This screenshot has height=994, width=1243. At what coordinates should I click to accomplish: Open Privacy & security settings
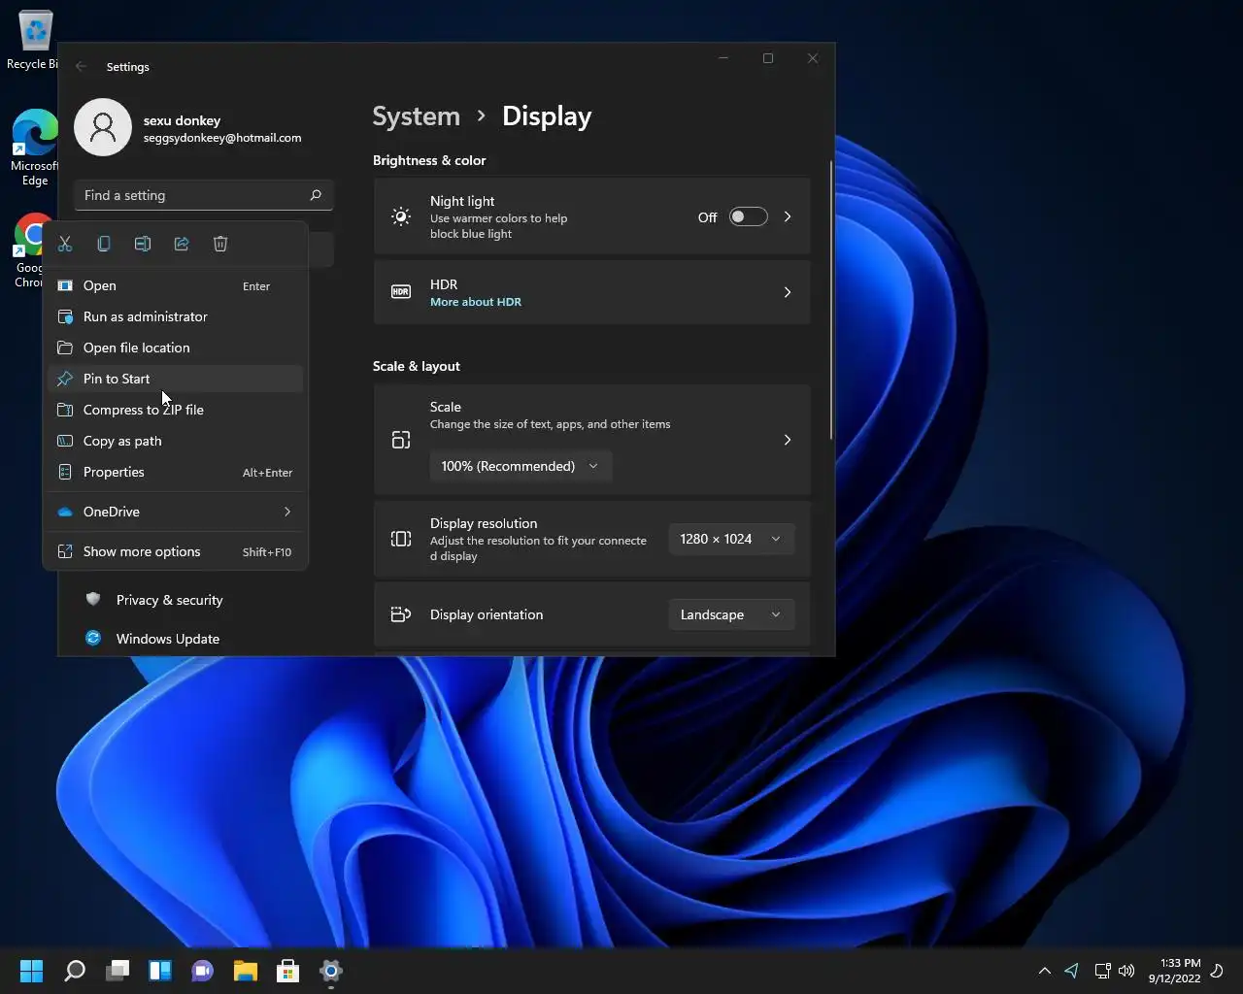[170, 600]
